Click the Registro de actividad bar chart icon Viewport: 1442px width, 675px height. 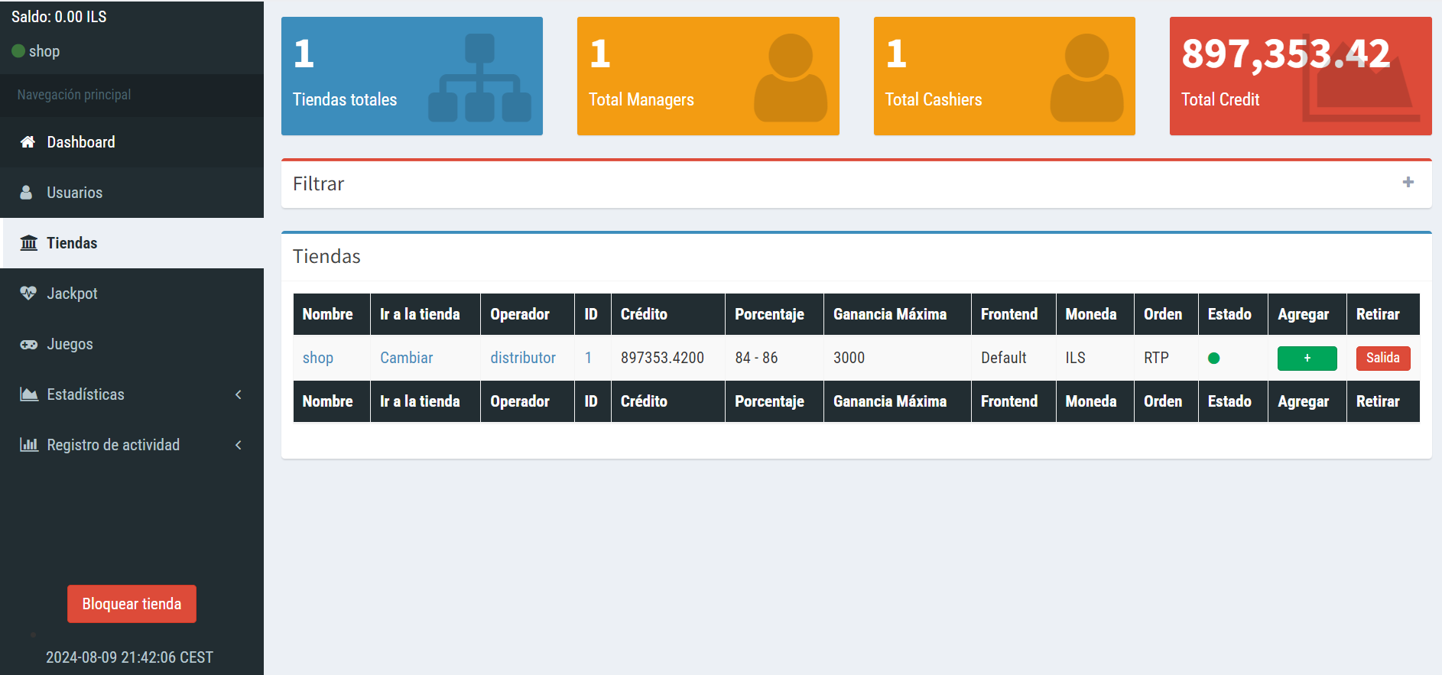coord(29,445)
